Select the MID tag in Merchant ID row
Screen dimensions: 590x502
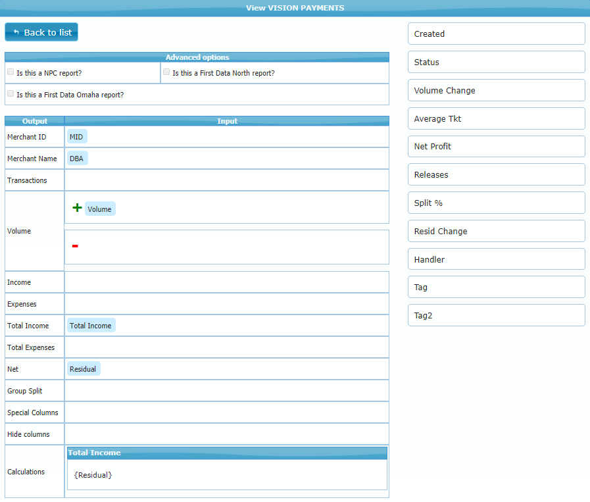(76, 137)
